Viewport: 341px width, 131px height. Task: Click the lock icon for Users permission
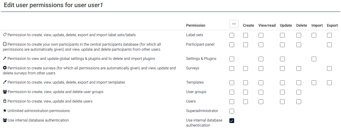[x=4, y=101]
